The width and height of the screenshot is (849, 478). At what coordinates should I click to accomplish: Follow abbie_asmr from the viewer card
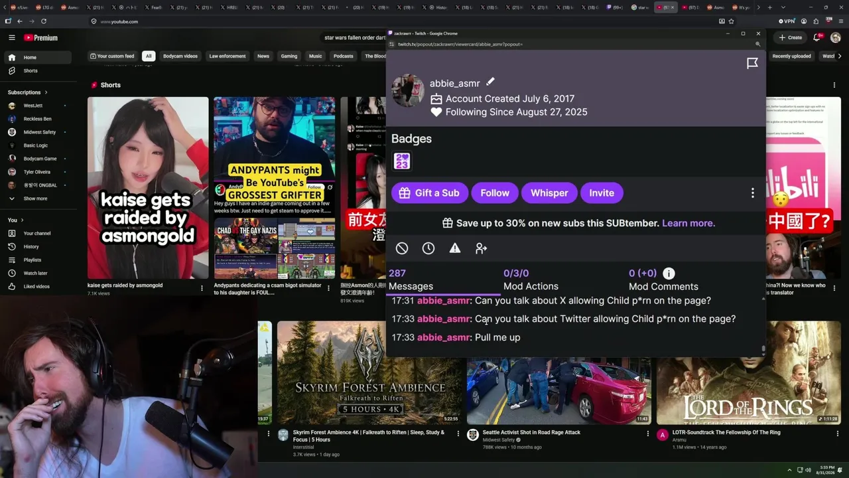(x=495, y=193)
